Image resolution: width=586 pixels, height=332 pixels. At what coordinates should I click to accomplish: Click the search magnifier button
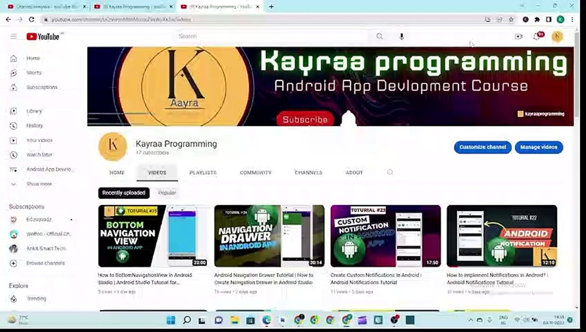point(380,36)
